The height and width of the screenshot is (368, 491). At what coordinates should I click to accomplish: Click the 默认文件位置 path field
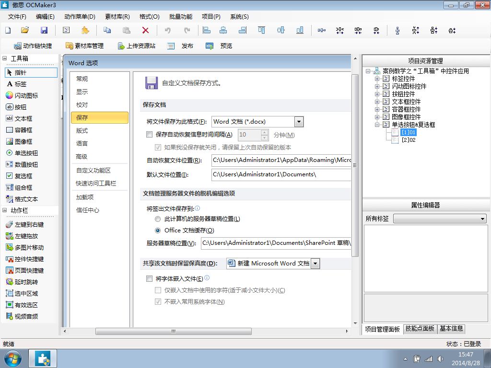point(281,174)
